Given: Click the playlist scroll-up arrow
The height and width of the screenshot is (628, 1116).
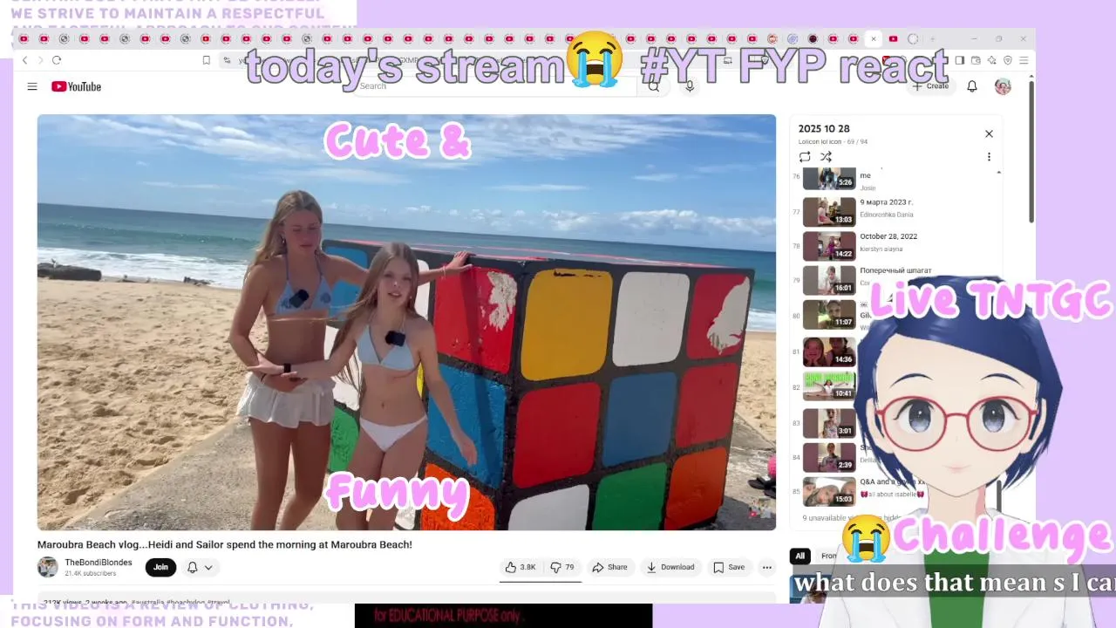Looking at the screenshot, I should 998,173.
